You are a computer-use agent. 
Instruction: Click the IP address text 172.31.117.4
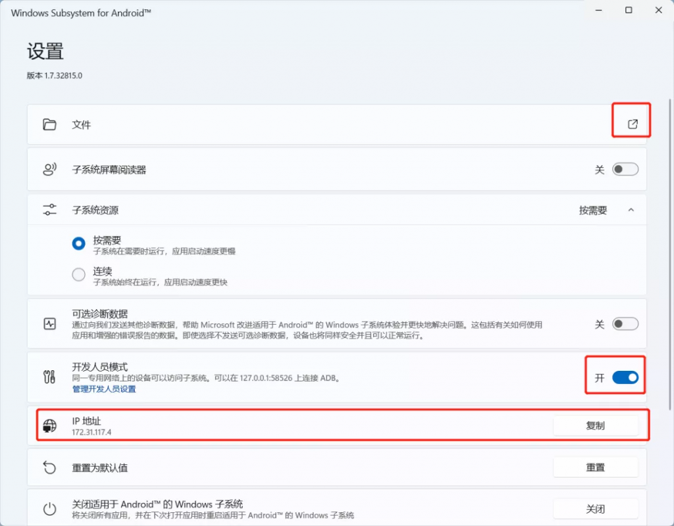click(x=91, y=433)
